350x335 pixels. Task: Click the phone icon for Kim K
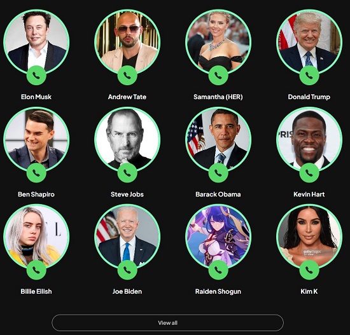[309, 270]
